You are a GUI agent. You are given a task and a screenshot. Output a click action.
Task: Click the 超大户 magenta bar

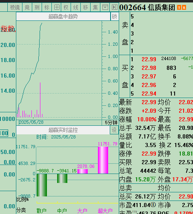(103, 160)
